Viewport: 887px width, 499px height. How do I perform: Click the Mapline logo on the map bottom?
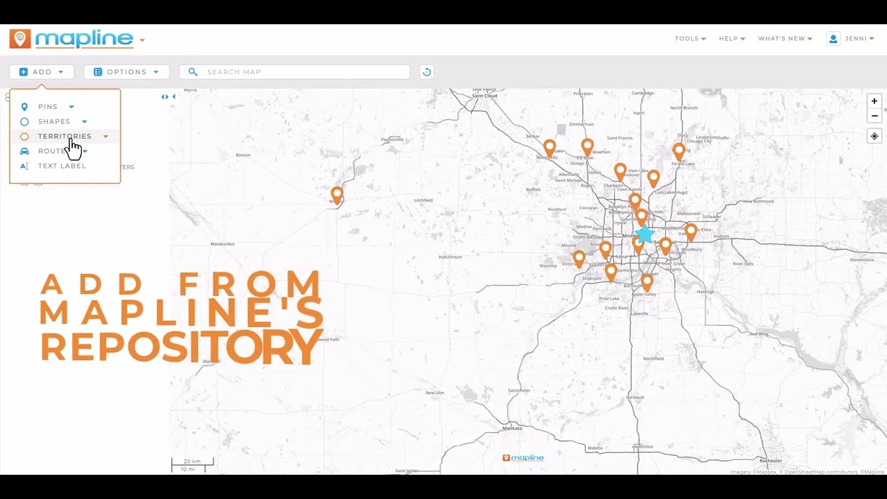[523, 458]
